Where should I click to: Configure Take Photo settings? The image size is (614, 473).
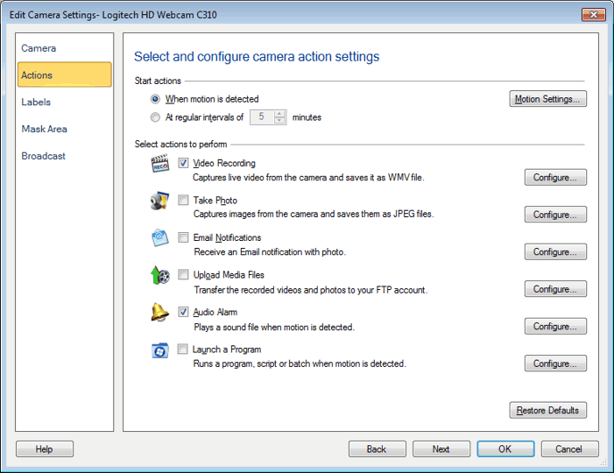(x=555, y=215)
